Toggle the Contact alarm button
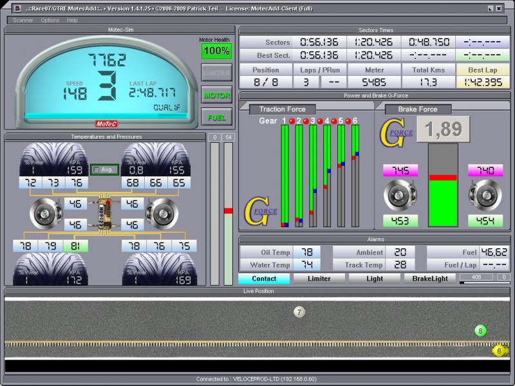 click(x=264, y=279)
